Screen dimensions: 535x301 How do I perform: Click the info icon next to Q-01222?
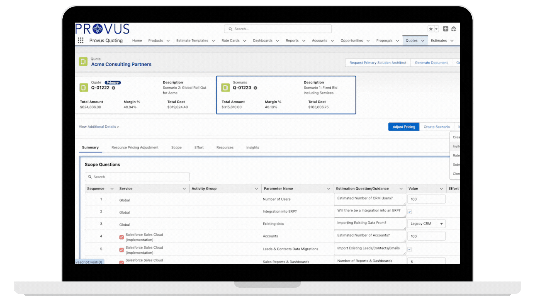click(113, 88)
